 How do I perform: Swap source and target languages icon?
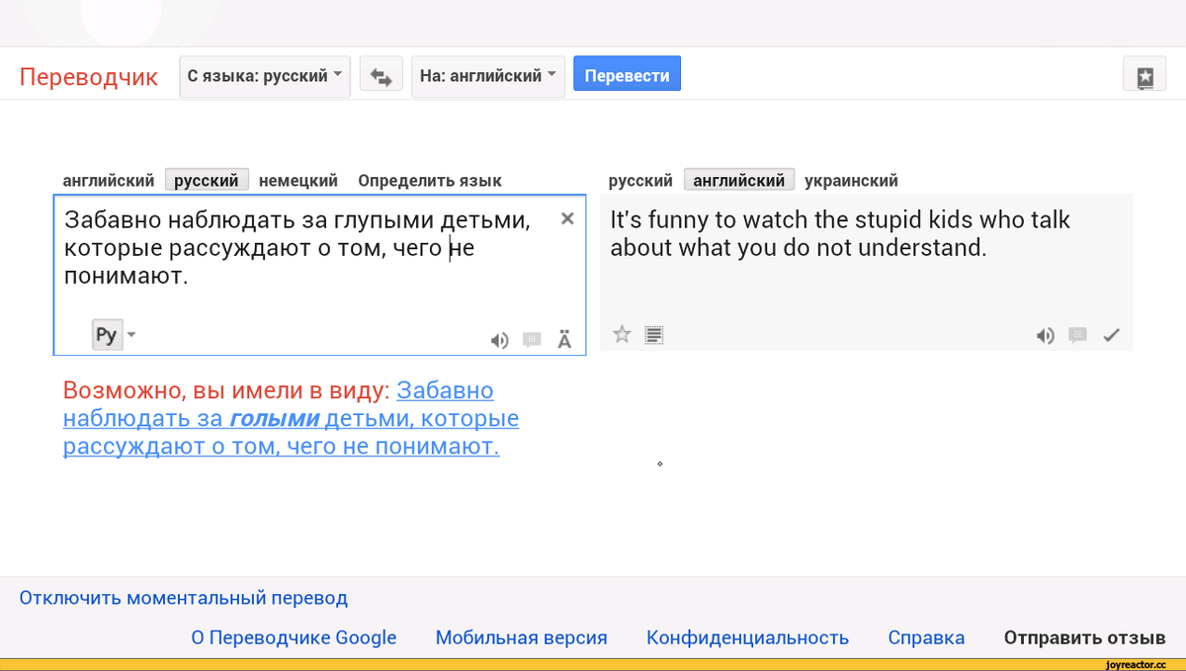pos(381,76)
